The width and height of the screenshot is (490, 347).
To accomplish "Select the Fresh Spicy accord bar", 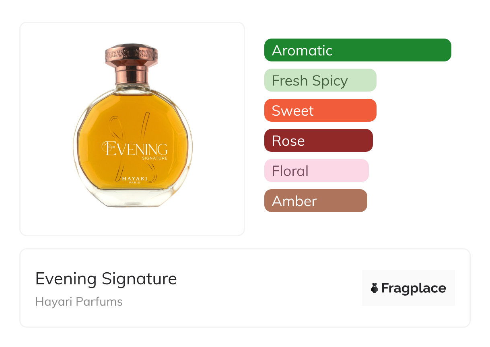I will [x=320, y=80].
